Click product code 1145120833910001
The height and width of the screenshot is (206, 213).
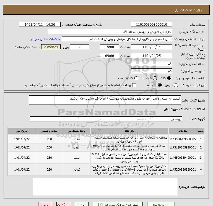183,147
